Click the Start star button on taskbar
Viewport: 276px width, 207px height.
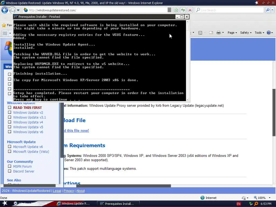point(4,204)
